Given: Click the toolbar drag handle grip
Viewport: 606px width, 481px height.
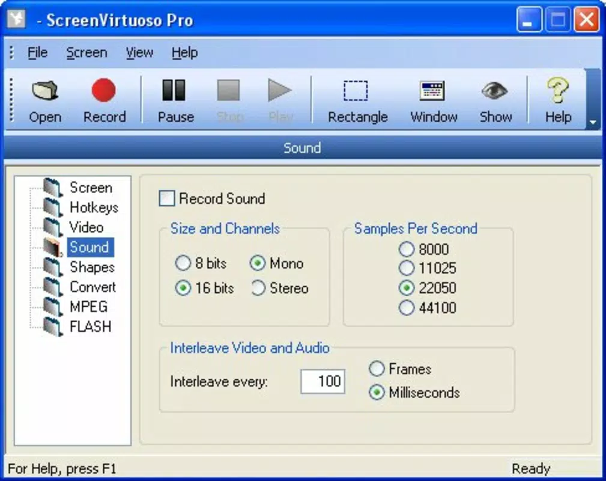Looking at the screenshot, I should point(11,100).
